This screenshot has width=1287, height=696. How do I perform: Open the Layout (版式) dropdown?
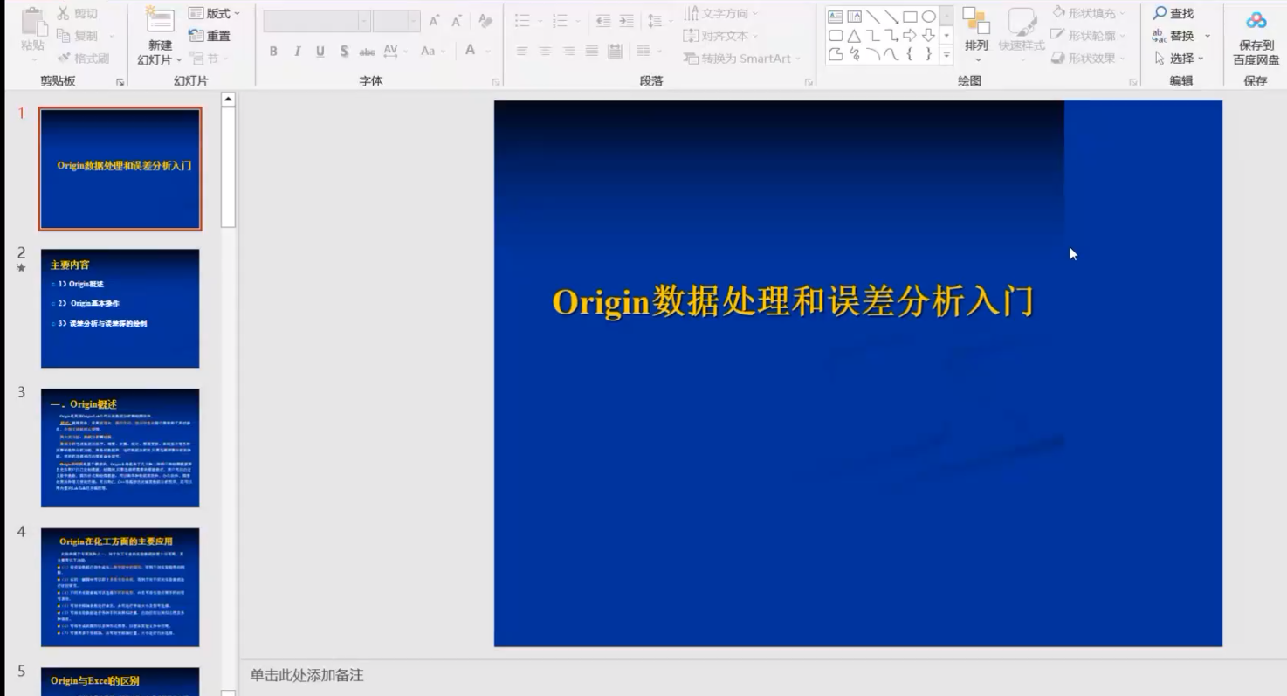coord(215,13)
